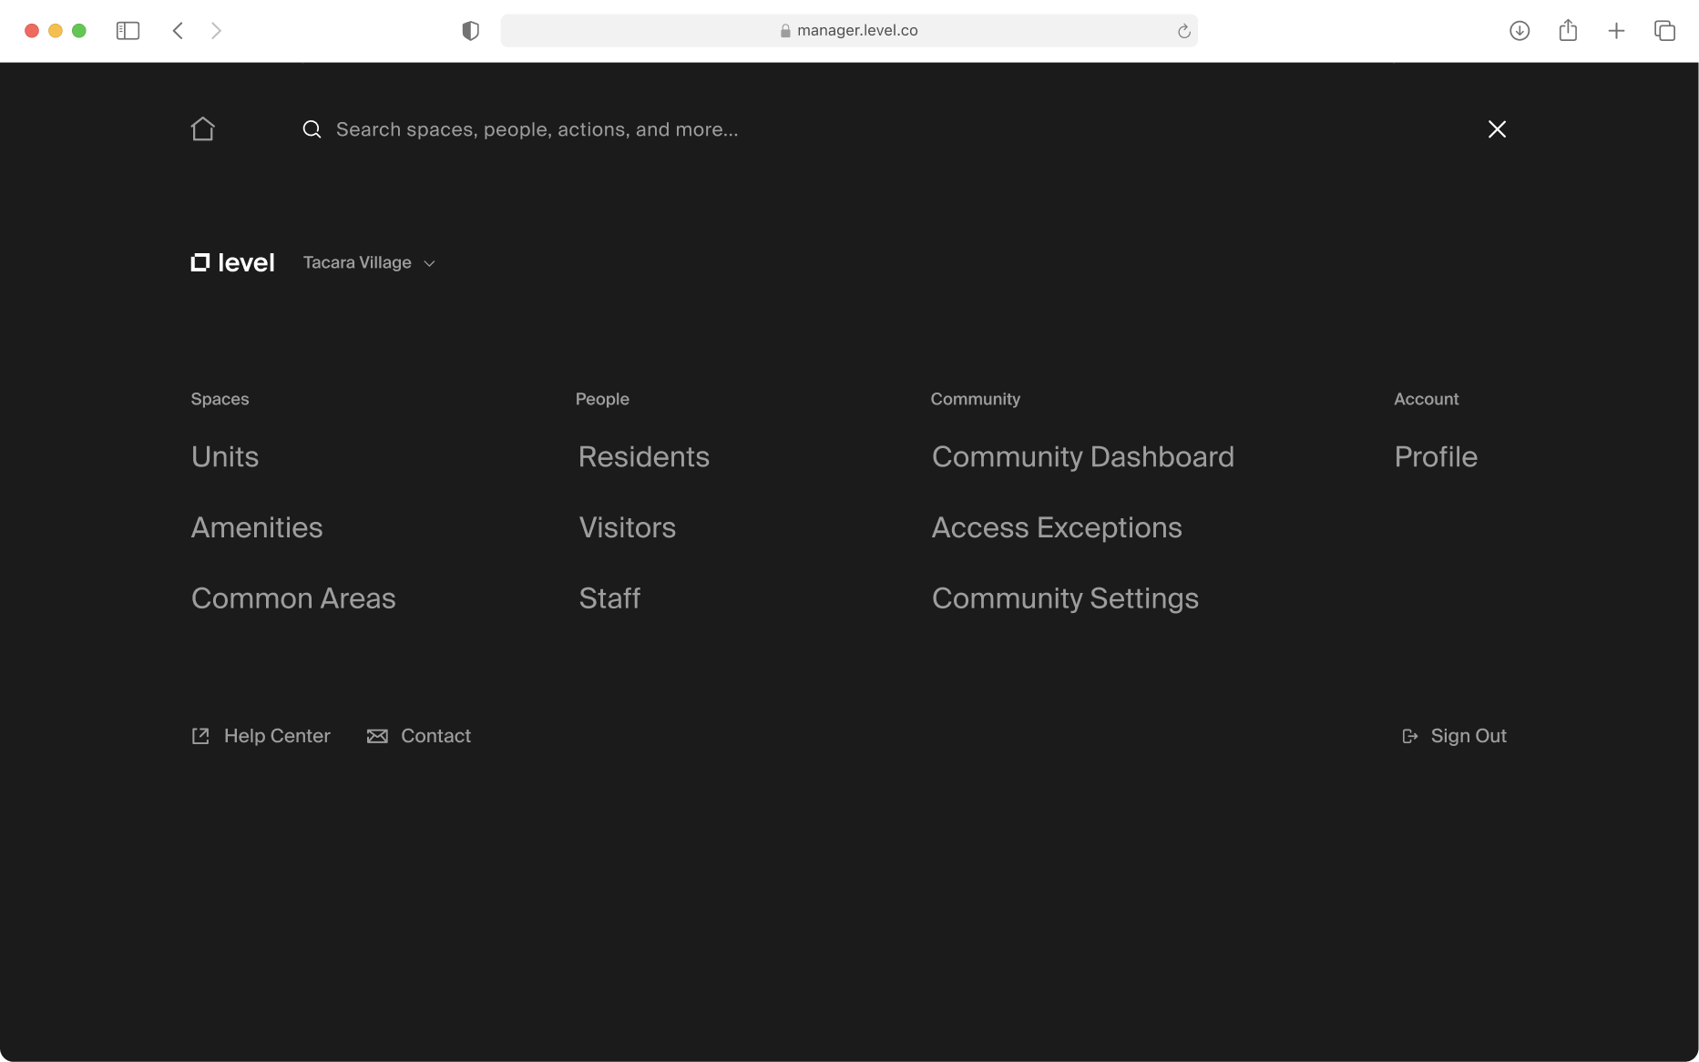Viewport: 1699px width, 1062px height.
Task: Expand the Tacara Village community dropdown
Action: tap(369, 263)
